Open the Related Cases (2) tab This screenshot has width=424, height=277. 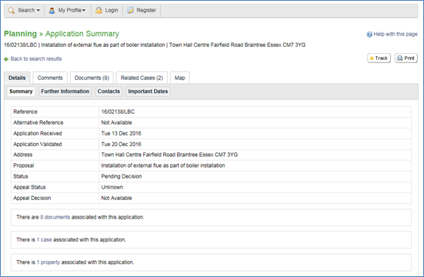click(142, 78)
